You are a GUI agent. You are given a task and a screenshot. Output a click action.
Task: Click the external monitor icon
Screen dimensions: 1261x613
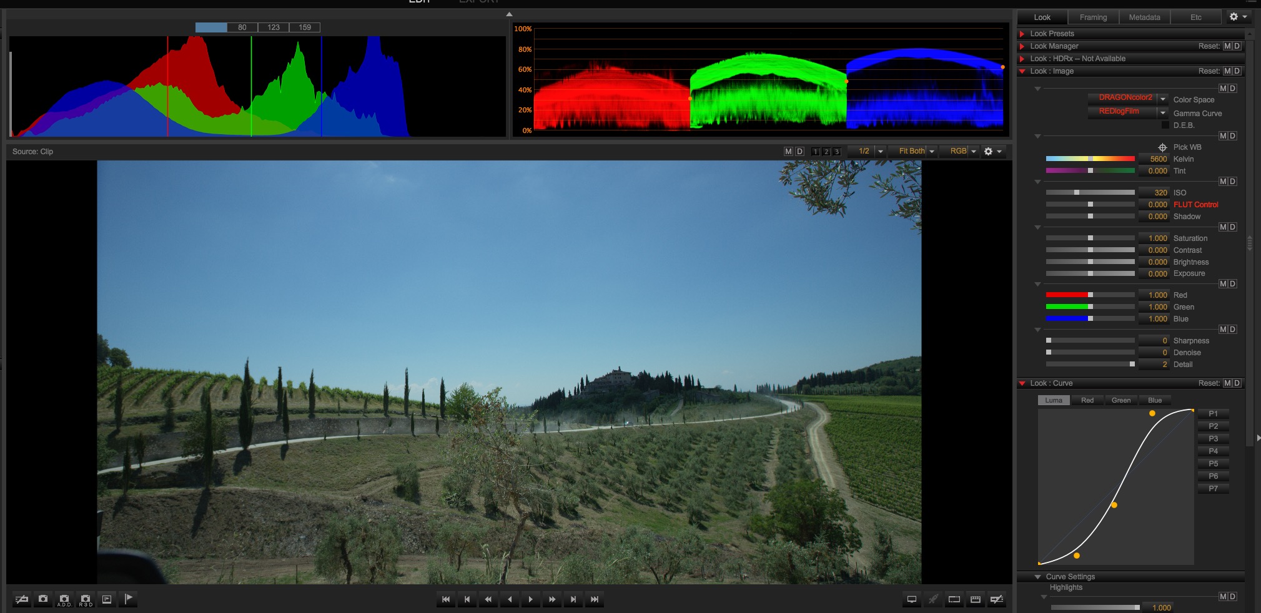912,599
